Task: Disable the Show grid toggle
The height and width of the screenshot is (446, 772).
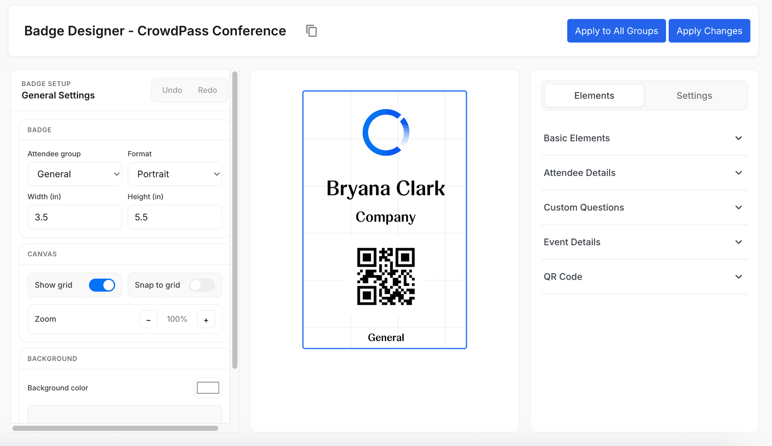Action: (103, 285)
